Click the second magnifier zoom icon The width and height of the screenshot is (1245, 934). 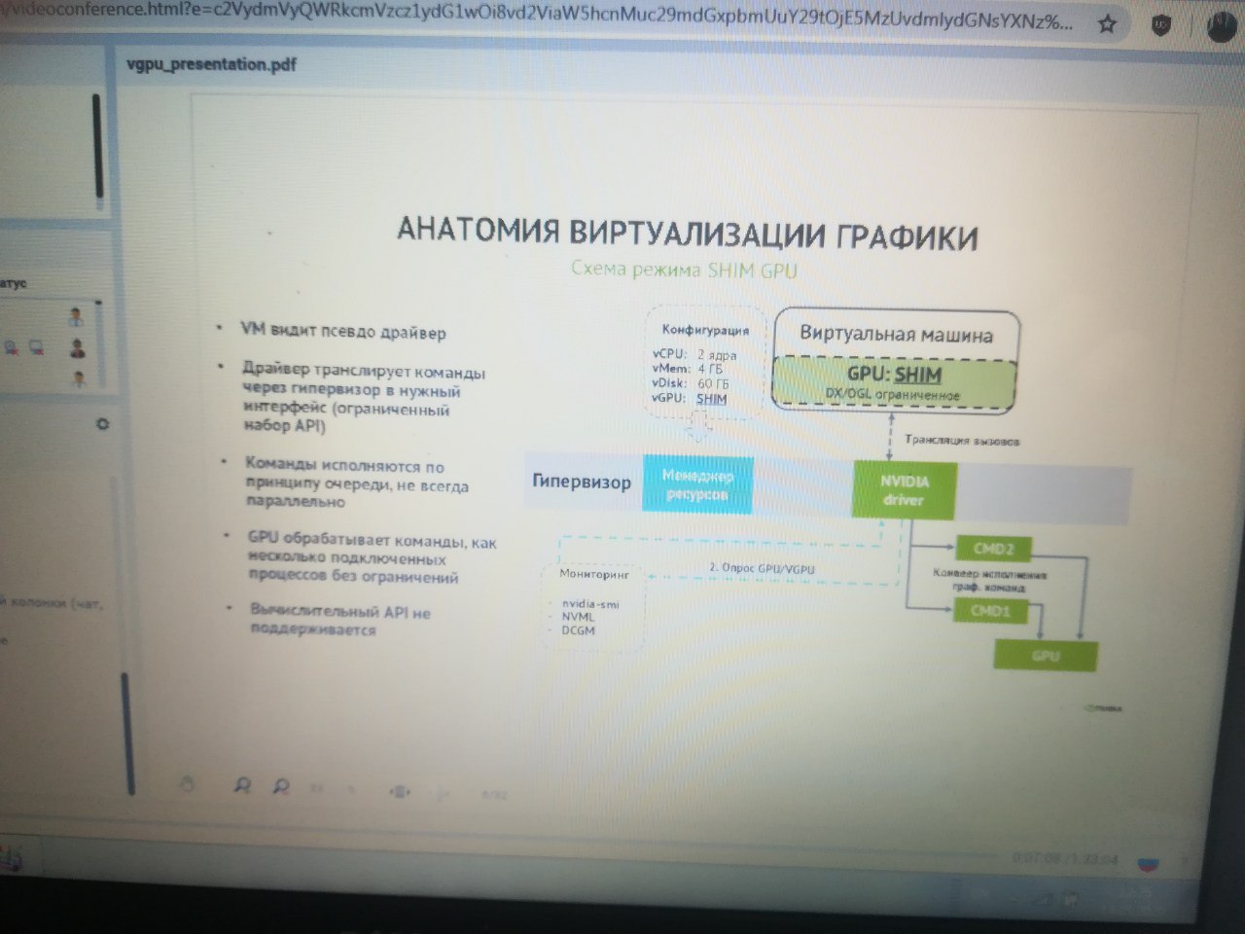click(x=281, y=787)
